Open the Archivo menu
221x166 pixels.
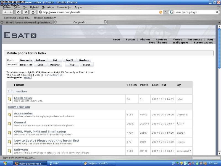(7, 7)
